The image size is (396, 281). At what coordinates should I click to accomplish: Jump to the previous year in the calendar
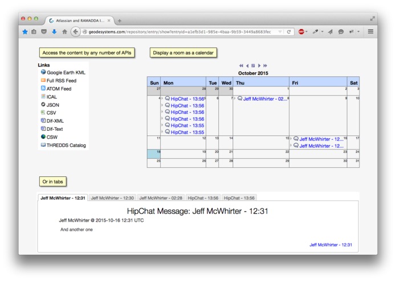[x=241, y=65]
